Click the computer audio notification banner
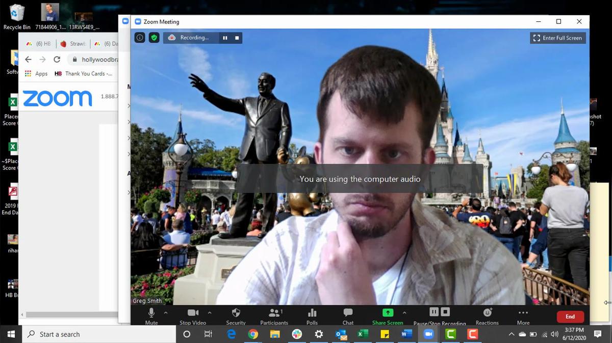Viewport: 612px width, 343px height. coord(360,179)
